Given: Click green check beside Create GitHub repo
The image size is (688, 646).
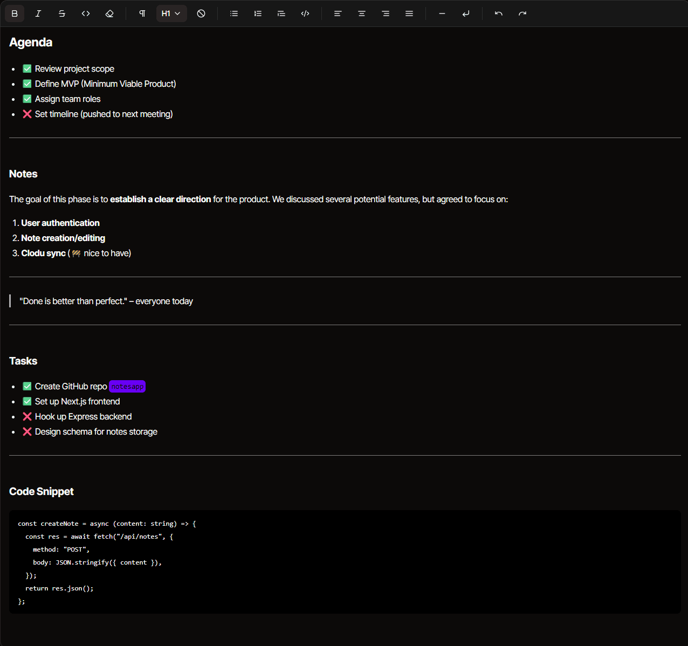Looking at the screenshot, I should [27, 386].
